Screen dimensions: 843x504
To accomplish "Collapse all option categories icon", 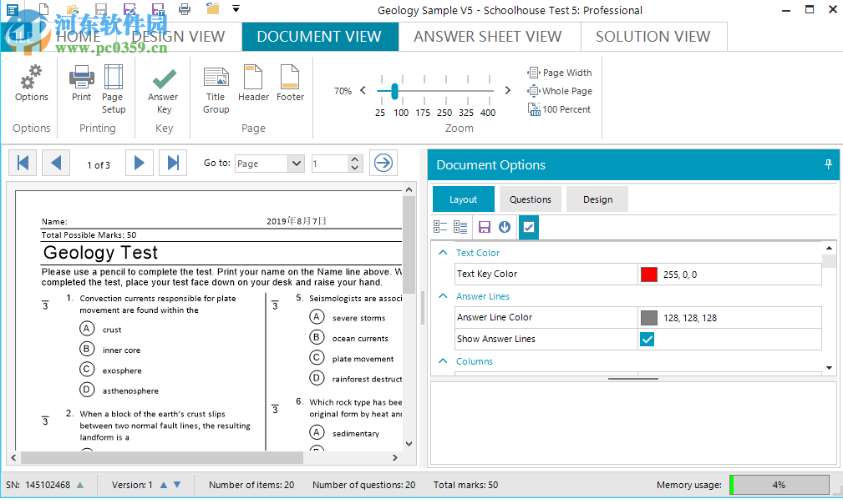I will [440, 227].
